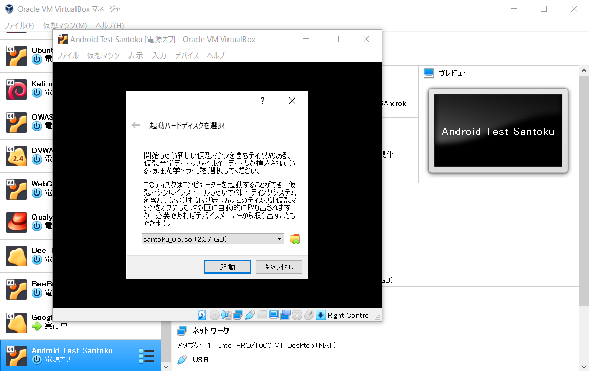
Task: Click the USB device status icon
Action: pos(250,315)
